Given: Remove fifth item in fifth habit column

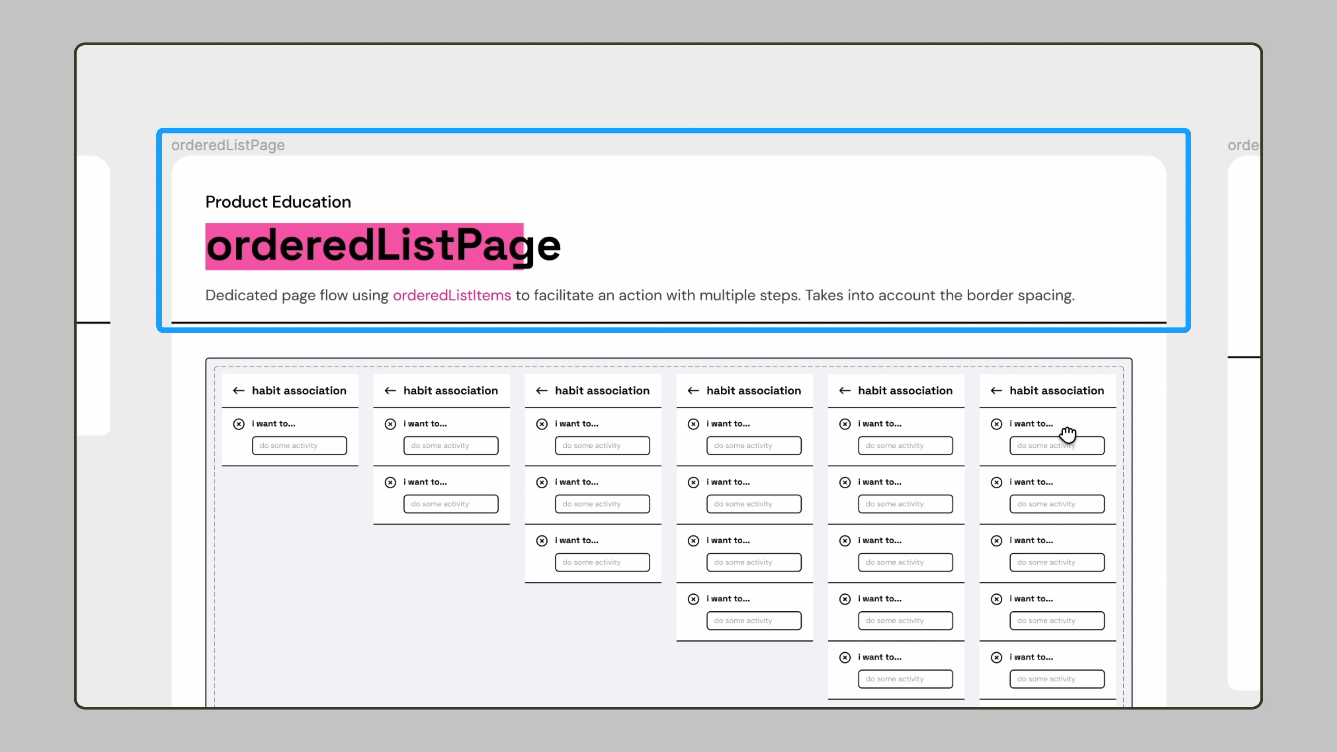Looking at the screenshot, I should [x=845, y=658].
